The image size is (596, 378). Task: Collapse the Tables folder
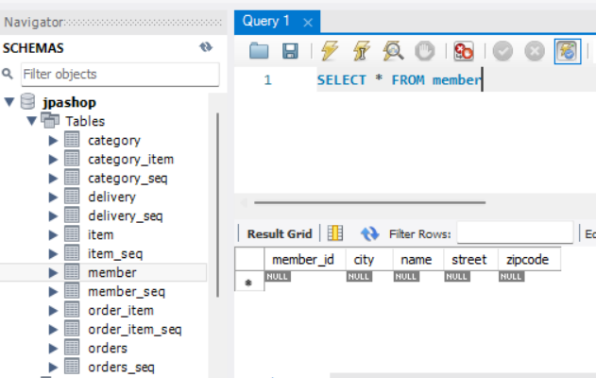point(32,121)
